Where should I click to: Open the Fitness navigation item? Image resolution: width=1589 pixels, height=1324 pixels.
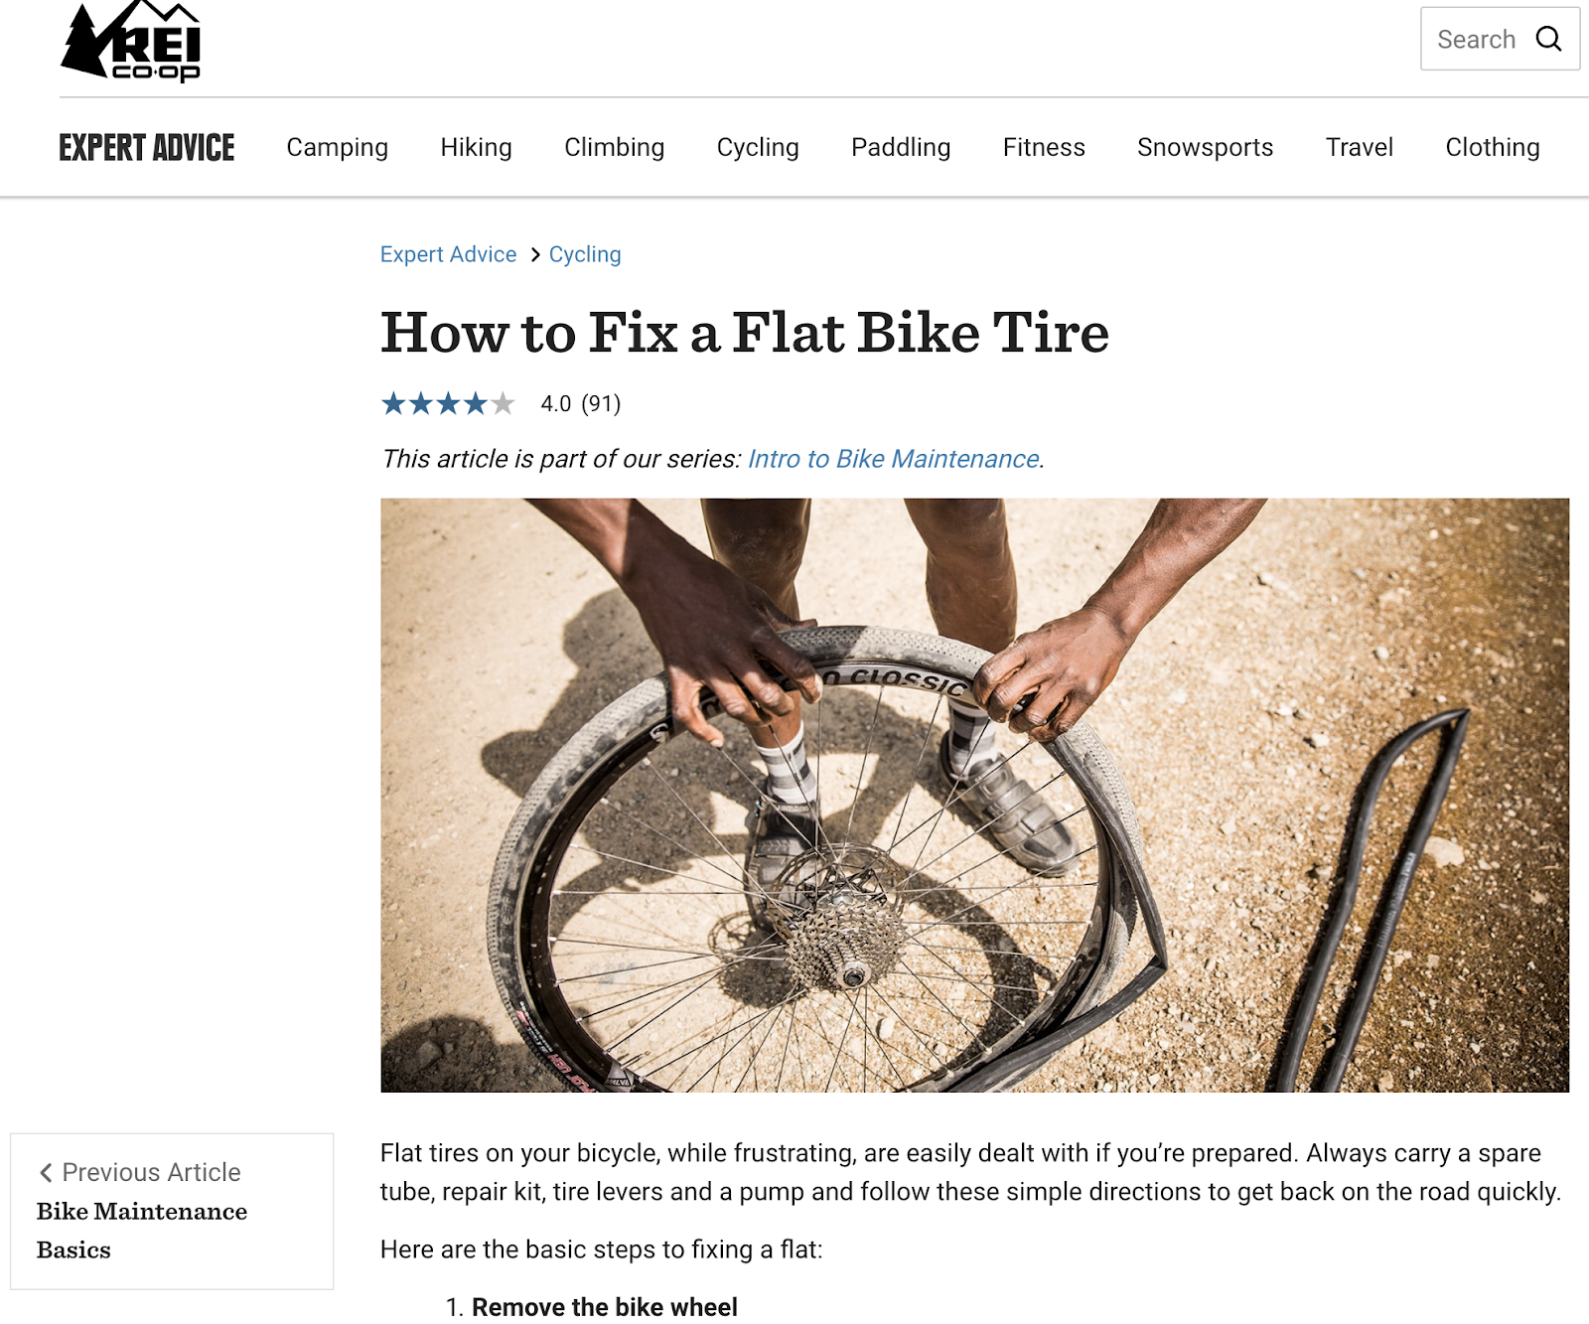pyautogui.click(x=1044, y=147)
